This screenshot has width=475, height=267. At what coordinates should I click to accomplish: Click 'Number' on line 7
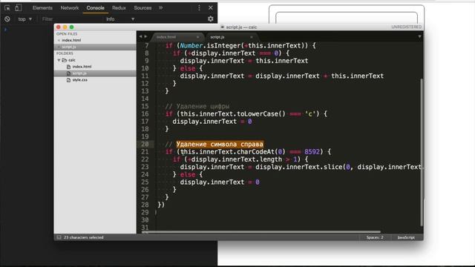click(x=191, y=46)
